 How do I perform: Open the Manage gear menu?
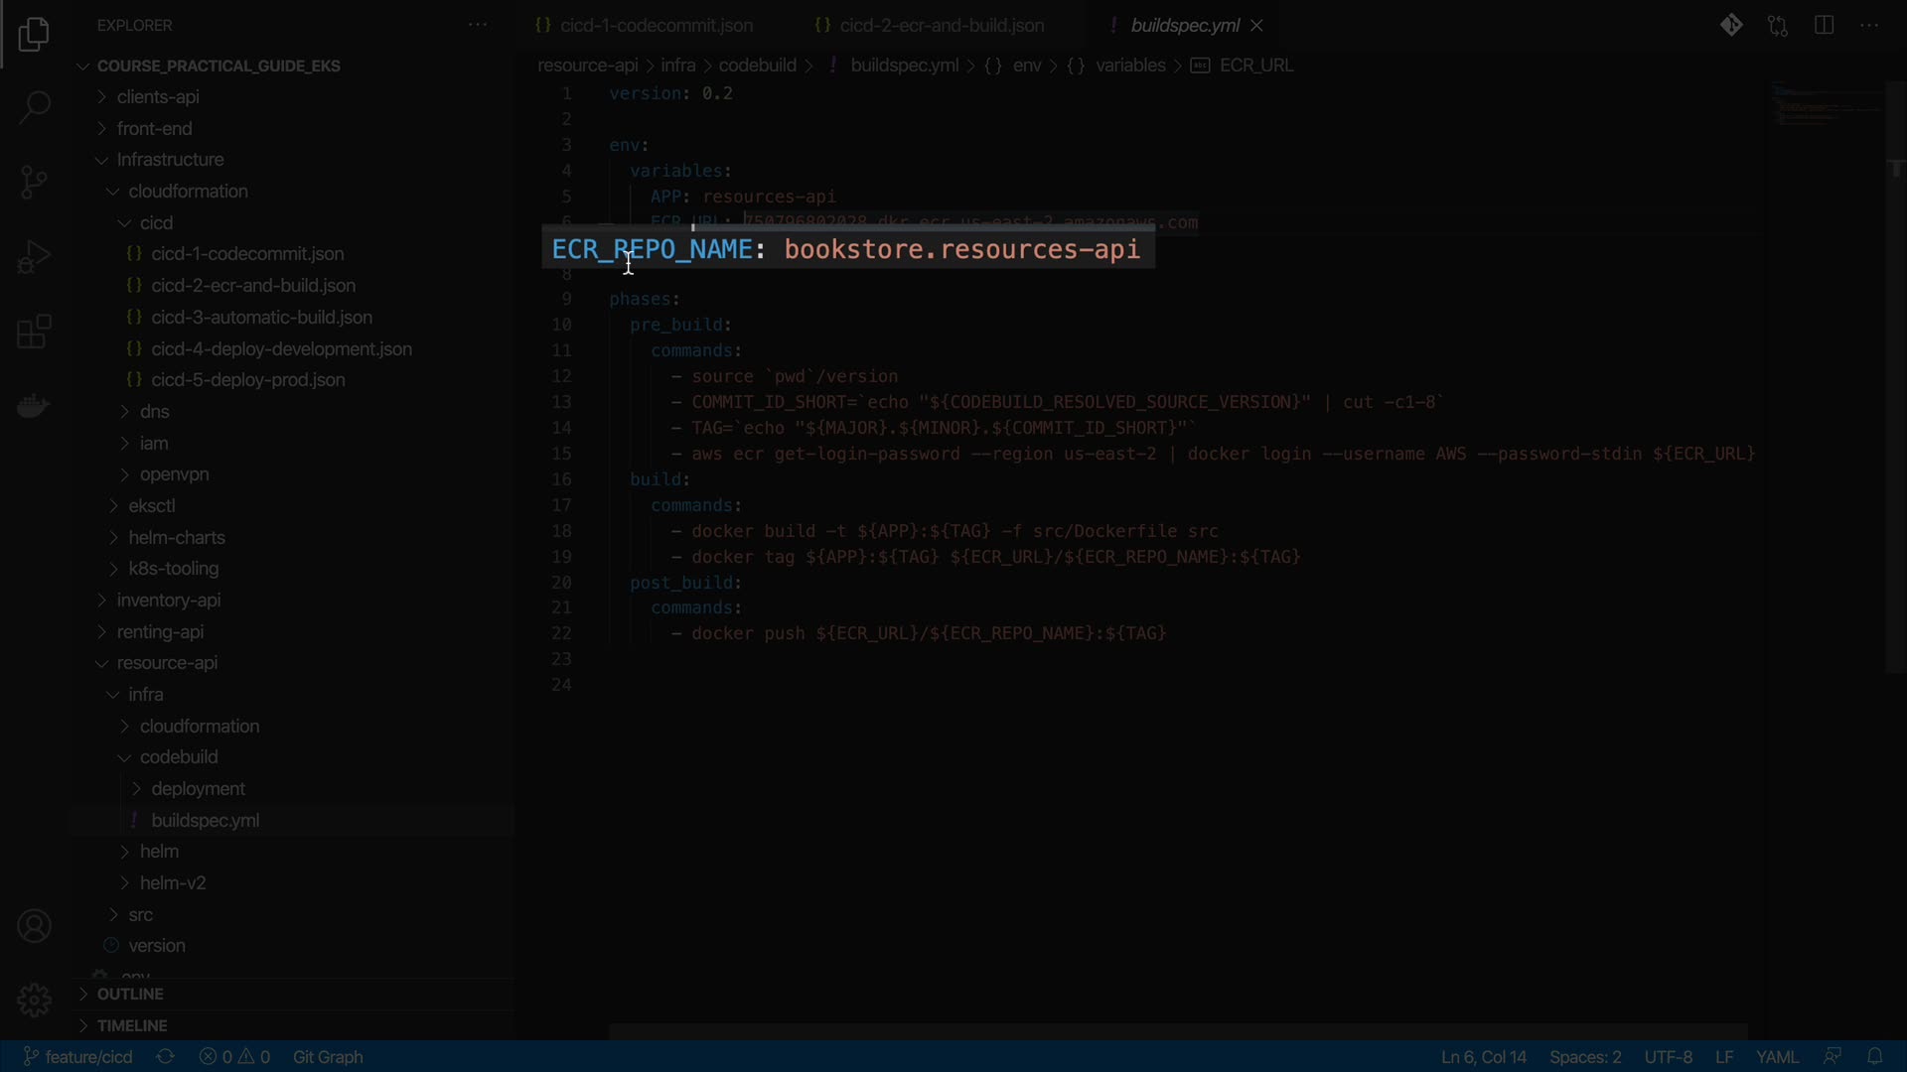(x=34, y=1000)
